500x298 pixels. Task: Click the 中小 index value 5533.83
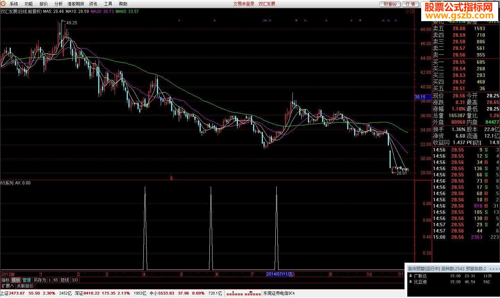166,293
